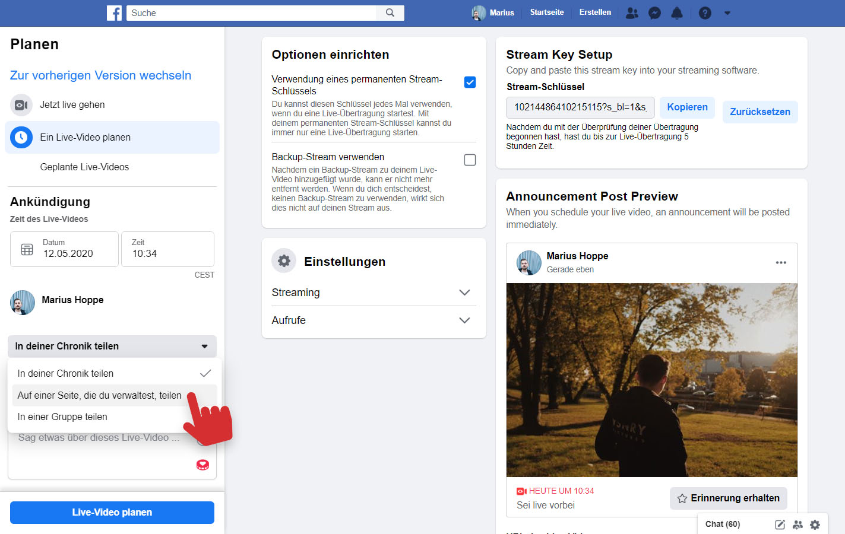This screenshot has width=845, height=534.
Task: Click the Datum field showing 12.05.2020
Action: [x=65, y=249]
